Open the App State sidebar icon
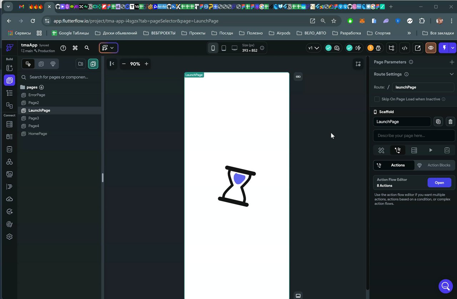This screenshot has height=299, width=457. pyautogui.click(x=10, y=149)
